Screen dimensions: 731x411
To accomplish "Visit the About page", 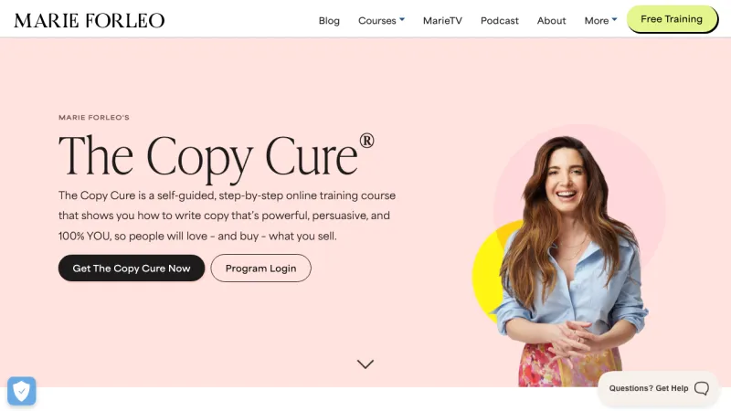I will coord(551,20).
